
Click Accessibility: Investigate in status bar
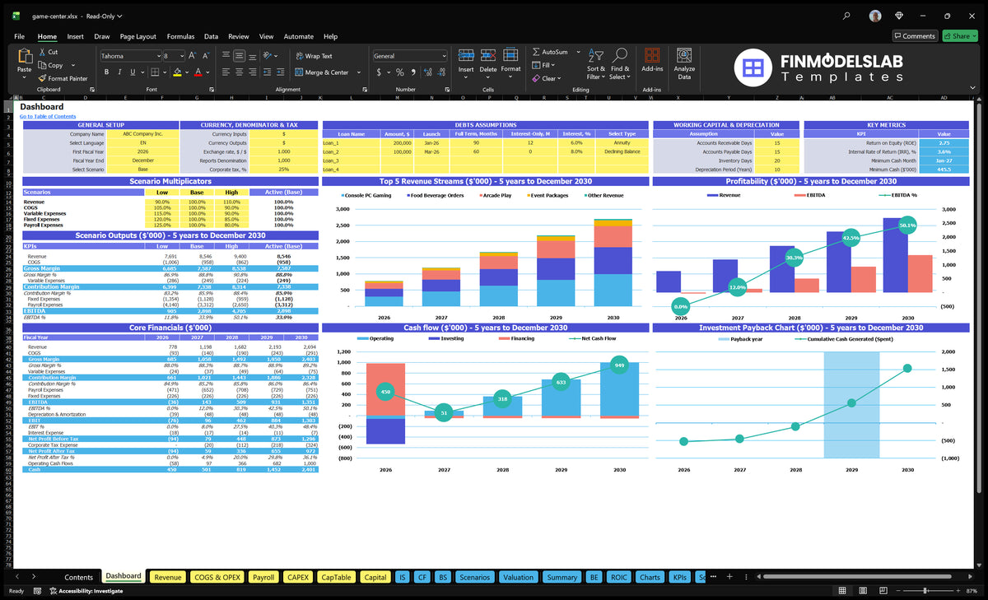point(86,590)
